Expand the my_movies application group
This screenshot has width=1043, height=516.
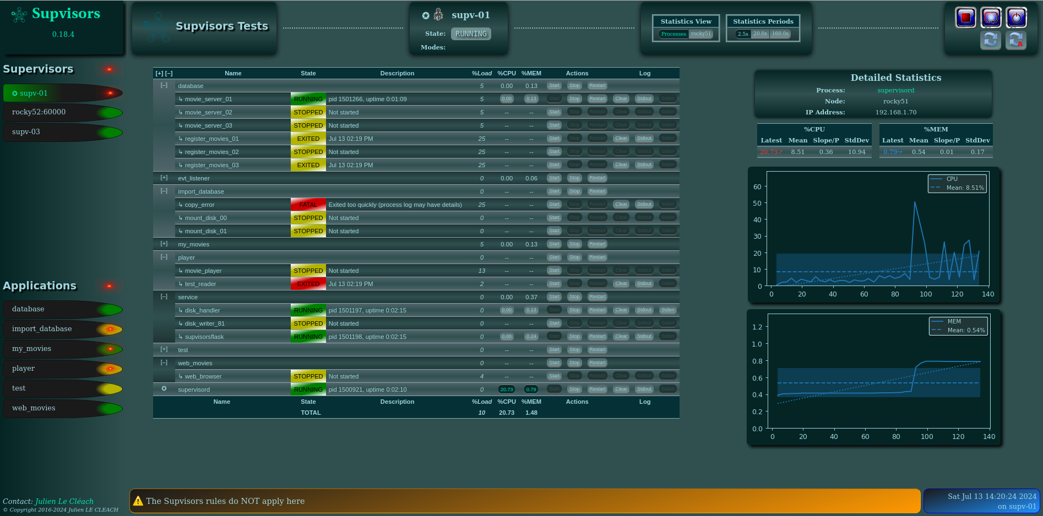[x=164, y=244]
